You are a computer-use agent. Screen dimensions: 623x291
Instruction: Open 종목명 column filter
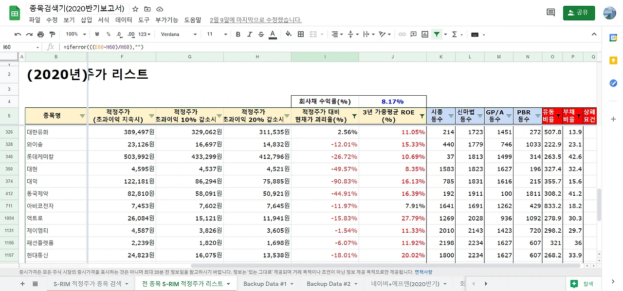[x=82, y=116]
